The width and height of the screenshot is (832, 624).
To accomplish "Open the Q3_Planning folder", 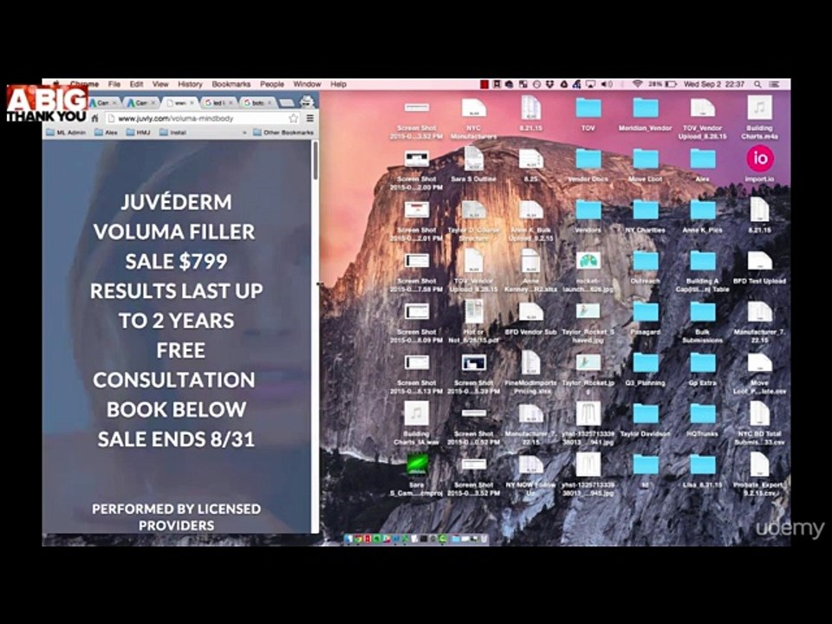I will pyautogui.click(x=645, y=363).
